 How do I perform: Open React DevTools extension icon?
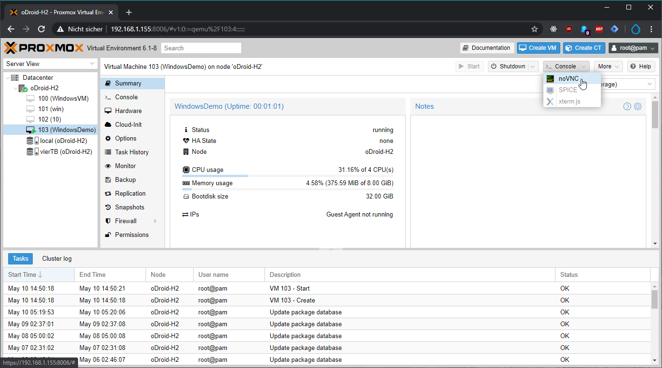[x=554, y=29]
